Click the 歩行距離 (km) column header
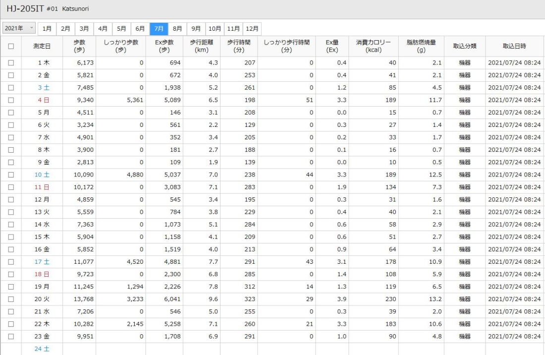The height and width of the screenshot is (355, 545). coord(202,46)
